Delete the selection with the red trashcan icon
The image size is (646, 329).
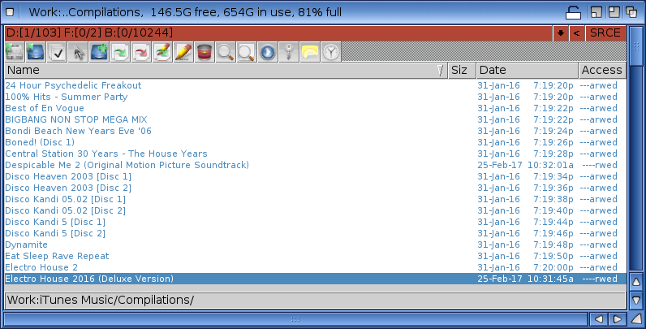click(x=205, y=52)
